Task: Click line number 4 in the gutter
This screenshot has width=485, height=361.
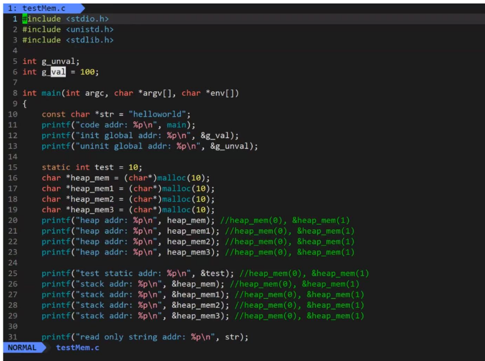Action: (x=15, y=51)
